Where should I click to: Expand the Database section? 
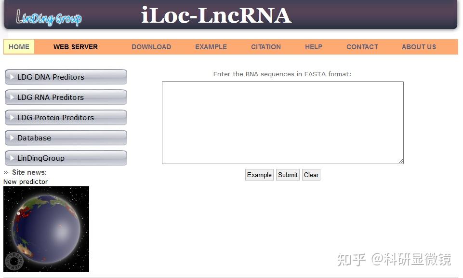pos(66,138)
